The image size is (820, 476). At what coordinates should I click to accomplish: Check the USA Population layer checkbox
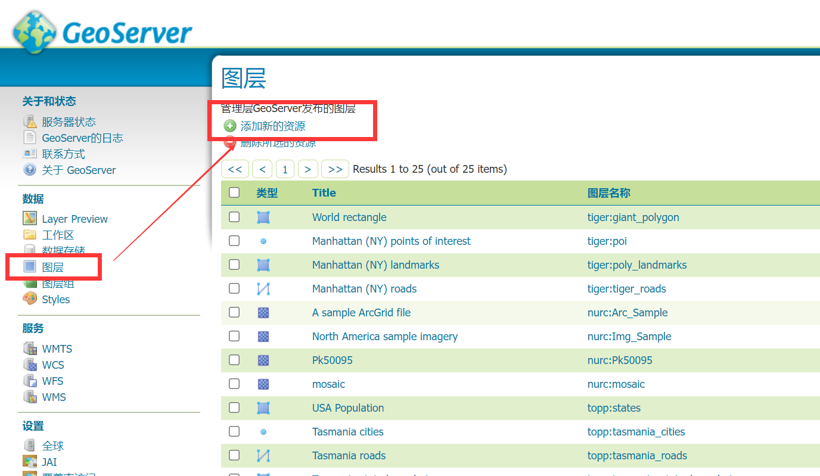pyautogui.click(x=234, y=407)
